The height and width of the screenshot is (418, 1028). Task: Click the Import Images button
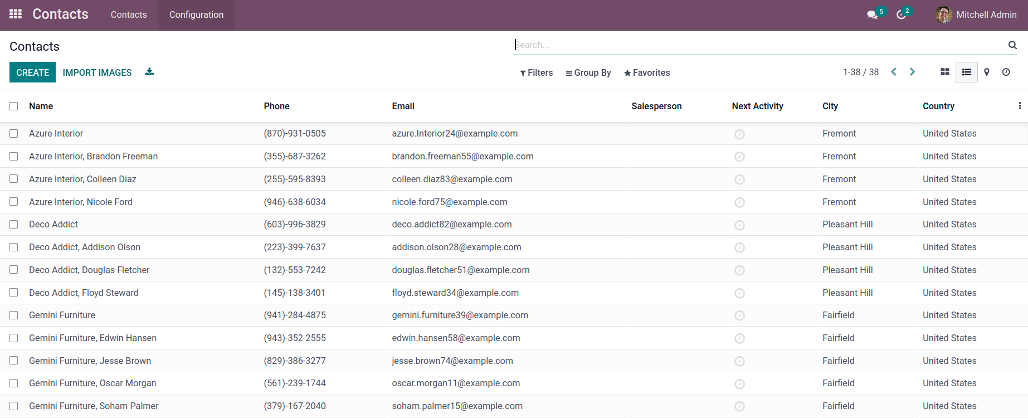[x=97, y=72]
